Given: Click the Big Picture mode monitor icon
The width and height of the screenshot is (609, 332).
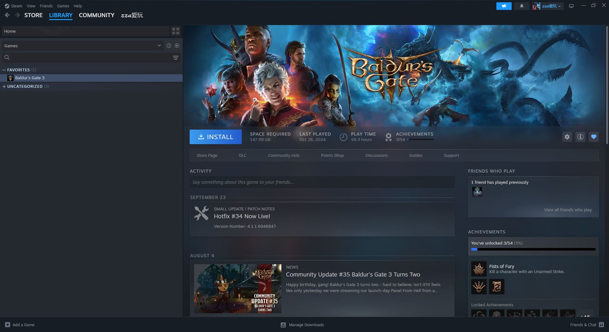Looking at the screenshot, I should coord(571,6).
